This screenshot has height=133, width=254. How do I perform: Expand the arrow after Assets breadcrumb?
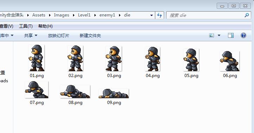(50, 15)
